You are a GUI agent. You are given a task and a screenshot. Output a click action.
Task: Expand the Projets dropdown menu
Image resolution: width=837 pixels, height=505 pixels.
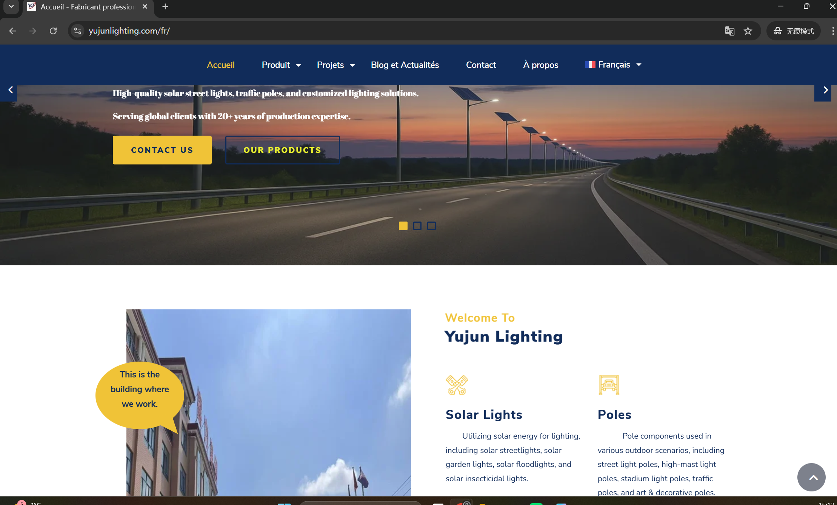point(335,65)
